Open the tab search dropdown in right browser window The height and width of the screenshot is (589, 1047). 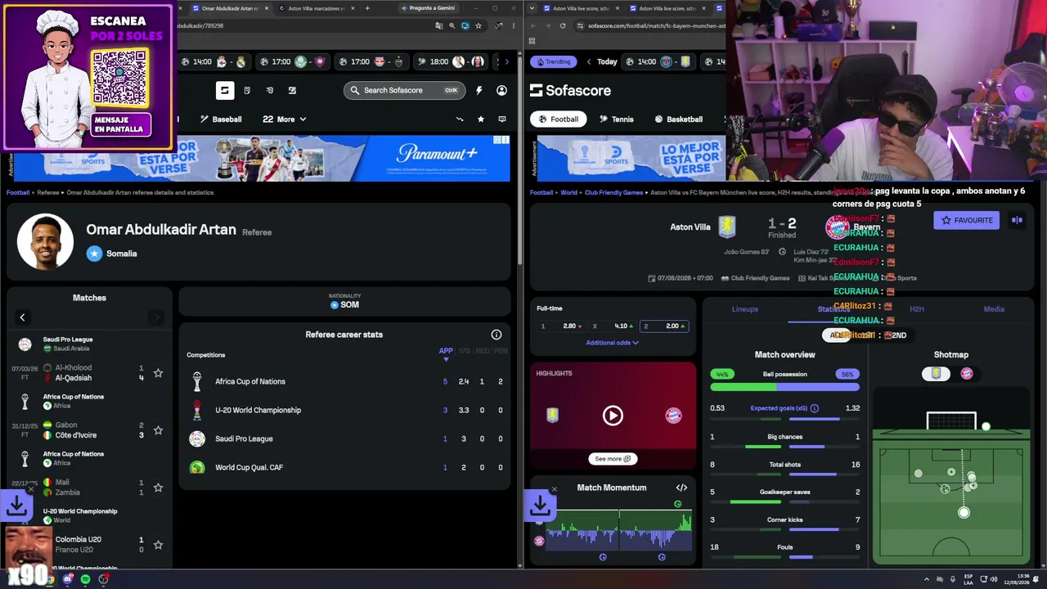532,8
